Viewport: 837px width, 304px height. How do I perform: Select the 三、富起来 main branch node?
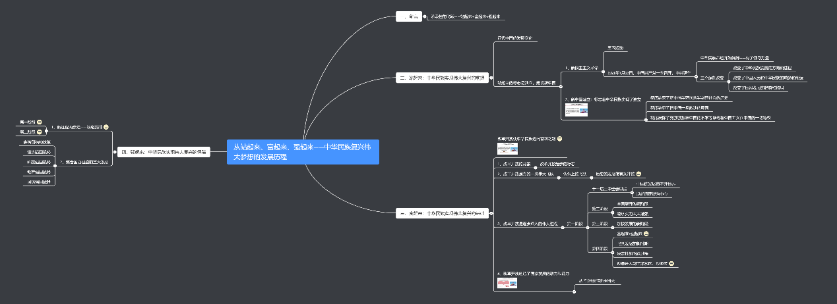click(x=444, y=213)
